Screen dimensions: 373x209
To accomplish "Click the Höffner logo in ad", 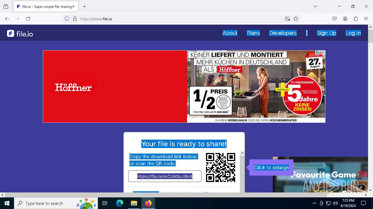I will tap(73, 87).
